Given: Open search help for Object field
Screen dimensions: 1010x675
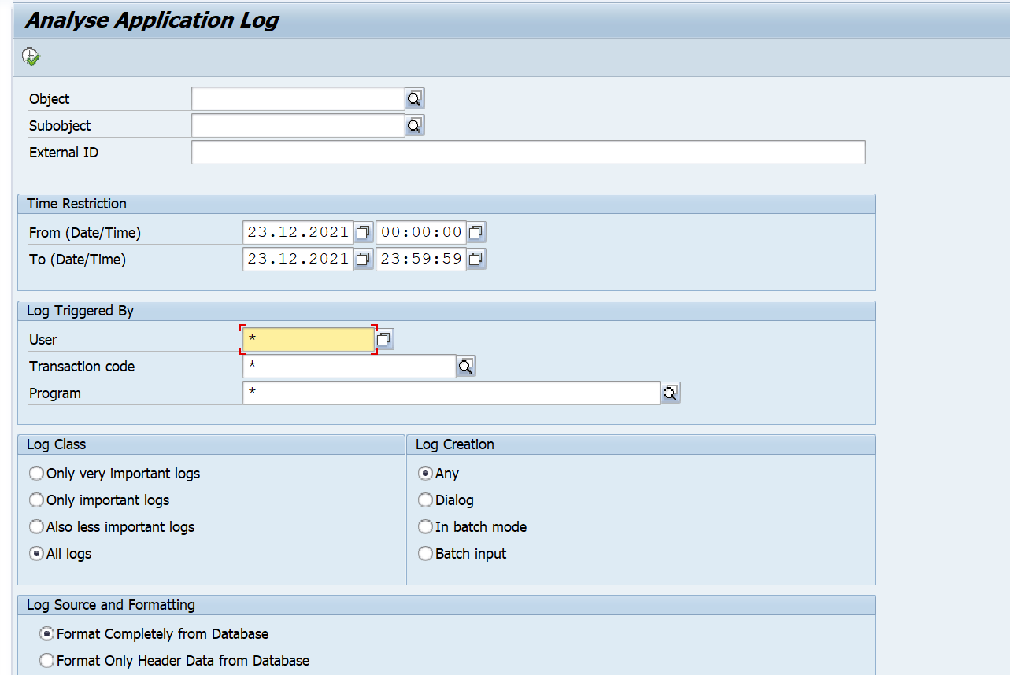Looking at the screenshot, I should point(415,98).
